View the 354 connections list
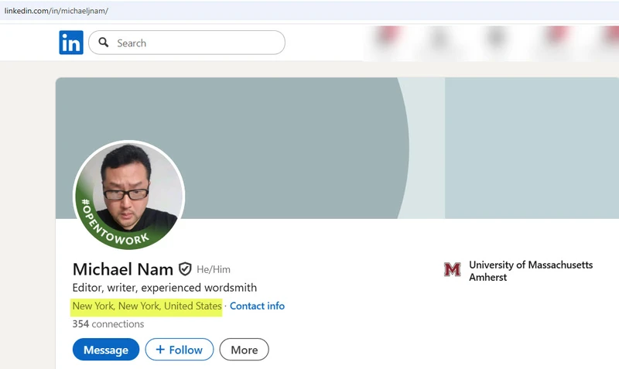The height and width of the screenshot is (369, 619). [108, 324]
